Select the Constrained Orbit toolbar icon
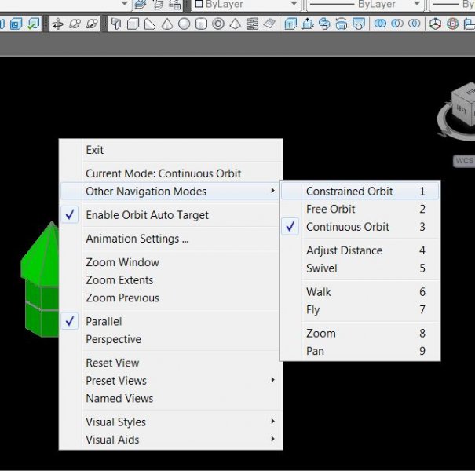The height and width of the screenshot is (471, 475). pos(57,24)
